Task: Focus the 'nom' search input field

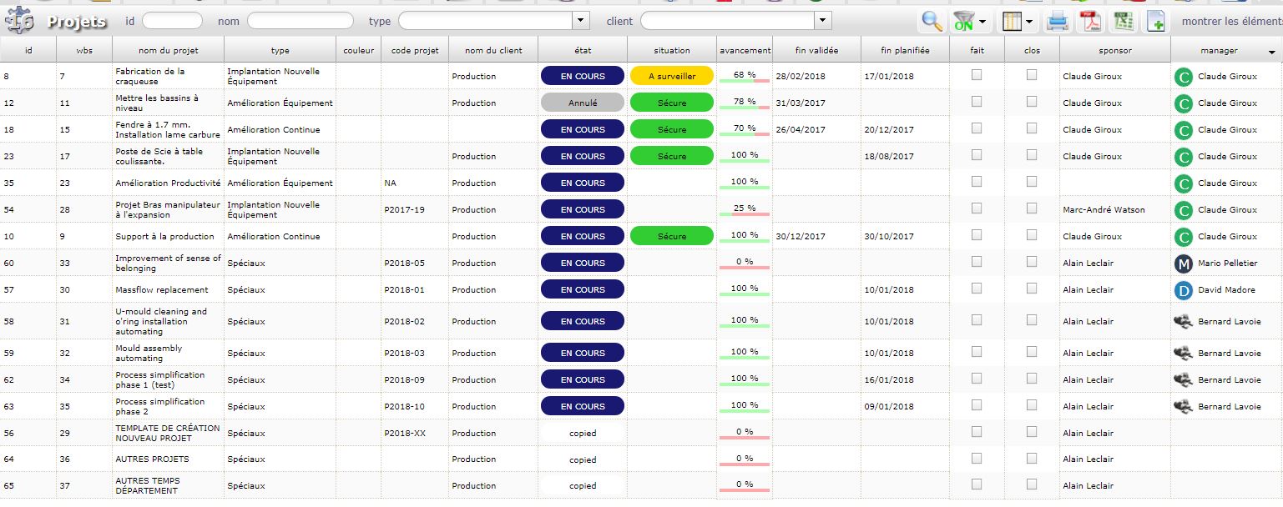Action: click(x=300, y=21)
